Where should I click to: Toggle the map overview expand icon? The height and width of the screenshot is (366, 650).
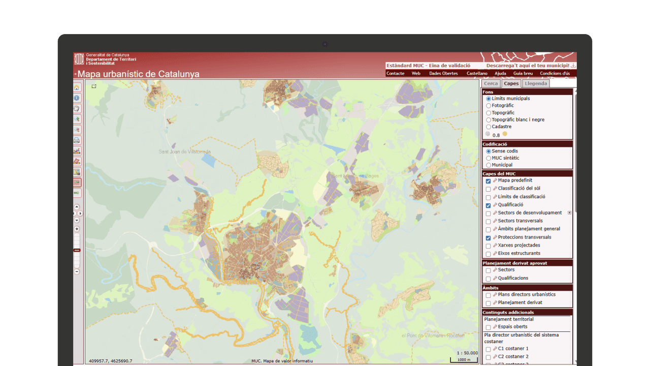click(94, 86)
